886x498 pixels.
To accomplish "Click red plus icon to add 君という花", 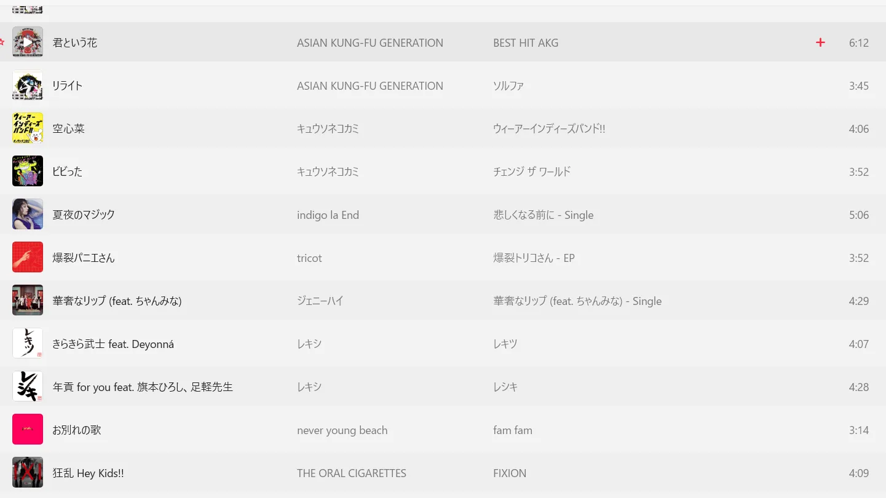I will (x=820, y=42).
